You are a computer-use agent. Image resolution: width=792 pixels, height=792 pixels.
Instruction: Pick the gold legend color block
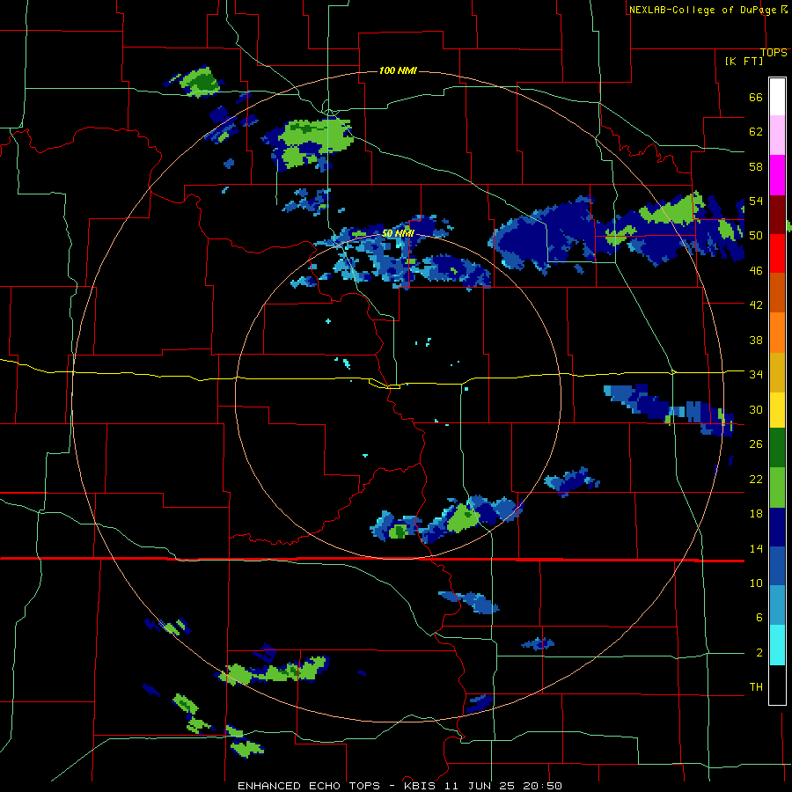(x=777, y=372)
